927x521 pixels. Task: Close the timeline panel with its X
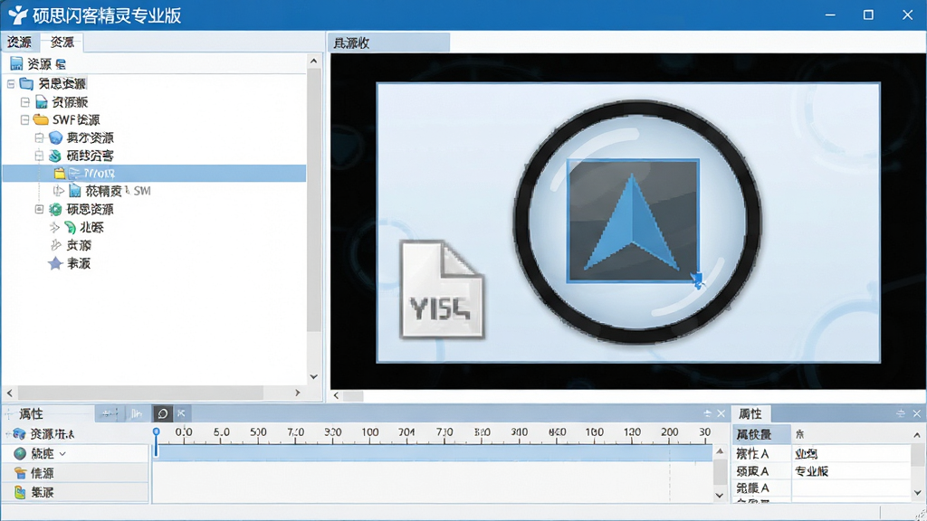721,413
